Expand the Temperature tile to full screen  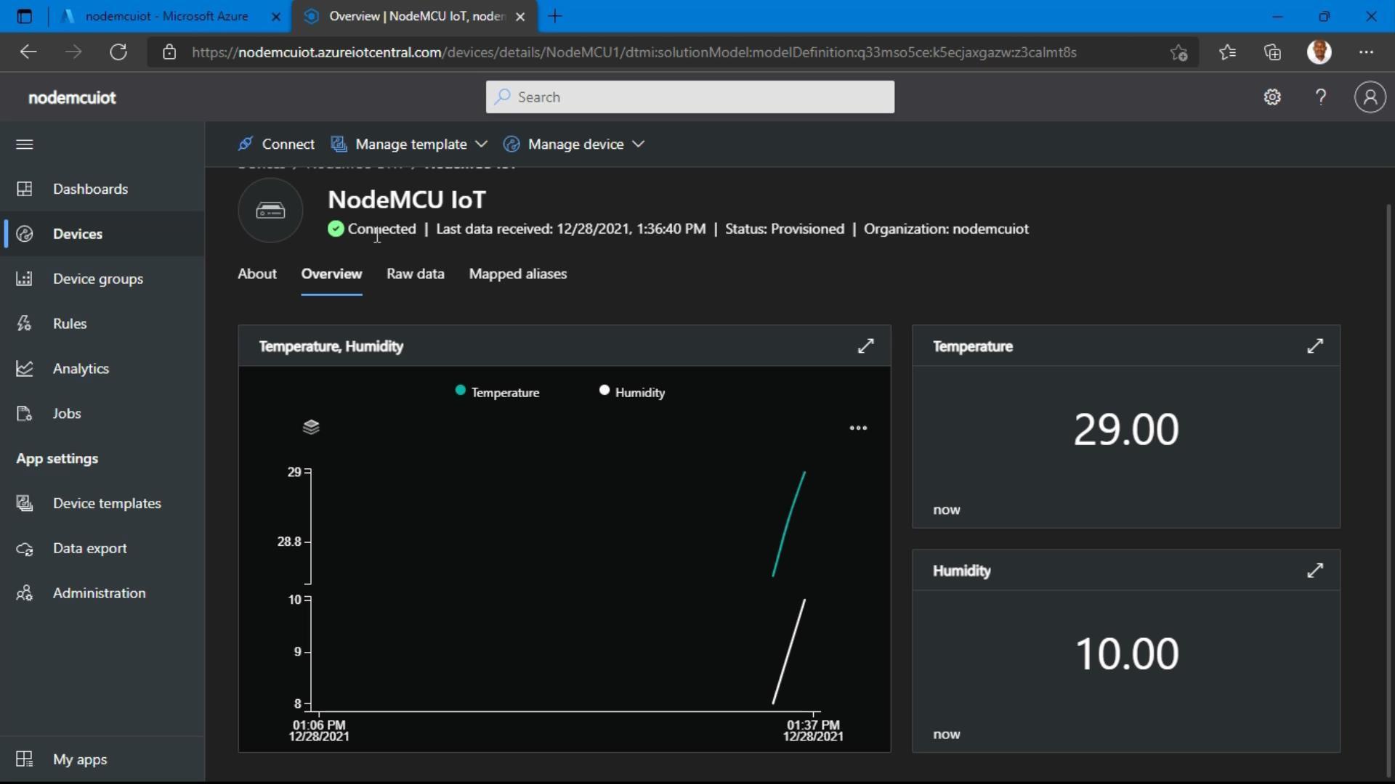1316,346
